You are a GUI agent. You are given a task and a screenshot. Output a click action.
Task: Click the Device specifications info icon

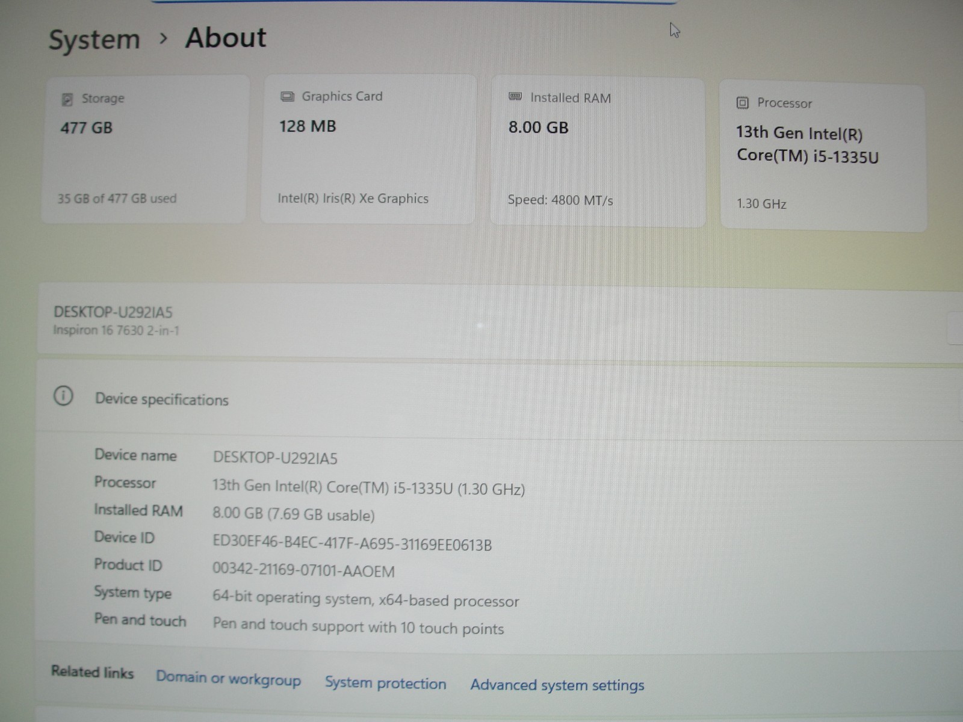point(63,396)
